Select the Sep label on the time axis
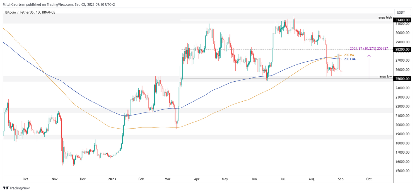 point(341,179)
